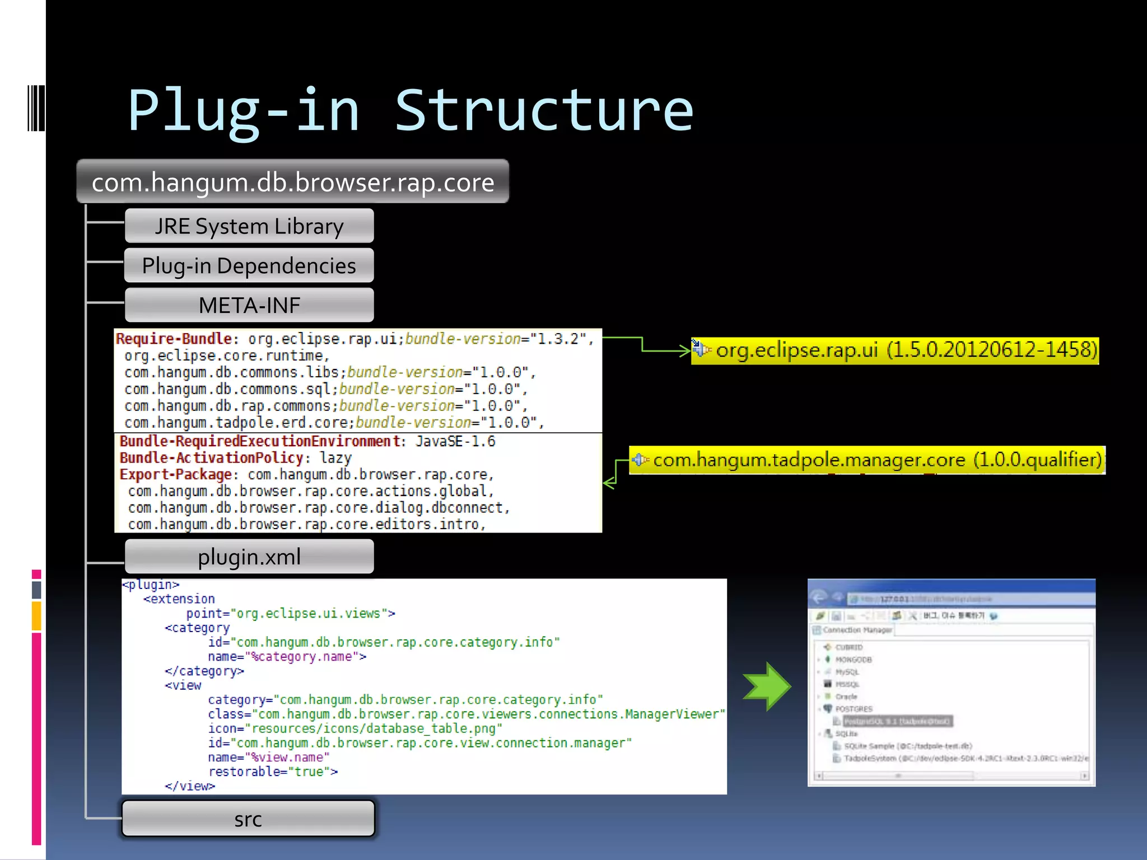Click plug-in icon beside com.hangum.tadpole.manager.core
The width and height of the screenshot is (1147, 860).
(640, 460)
